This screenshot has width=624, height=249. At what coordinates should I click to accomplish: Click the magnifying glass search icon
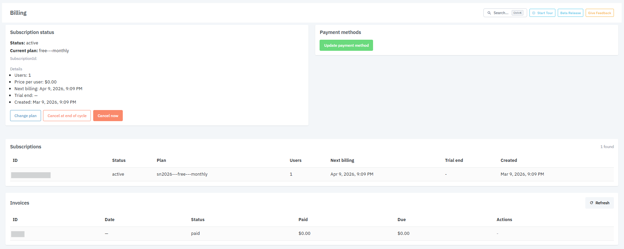click(x=489, y=13)
